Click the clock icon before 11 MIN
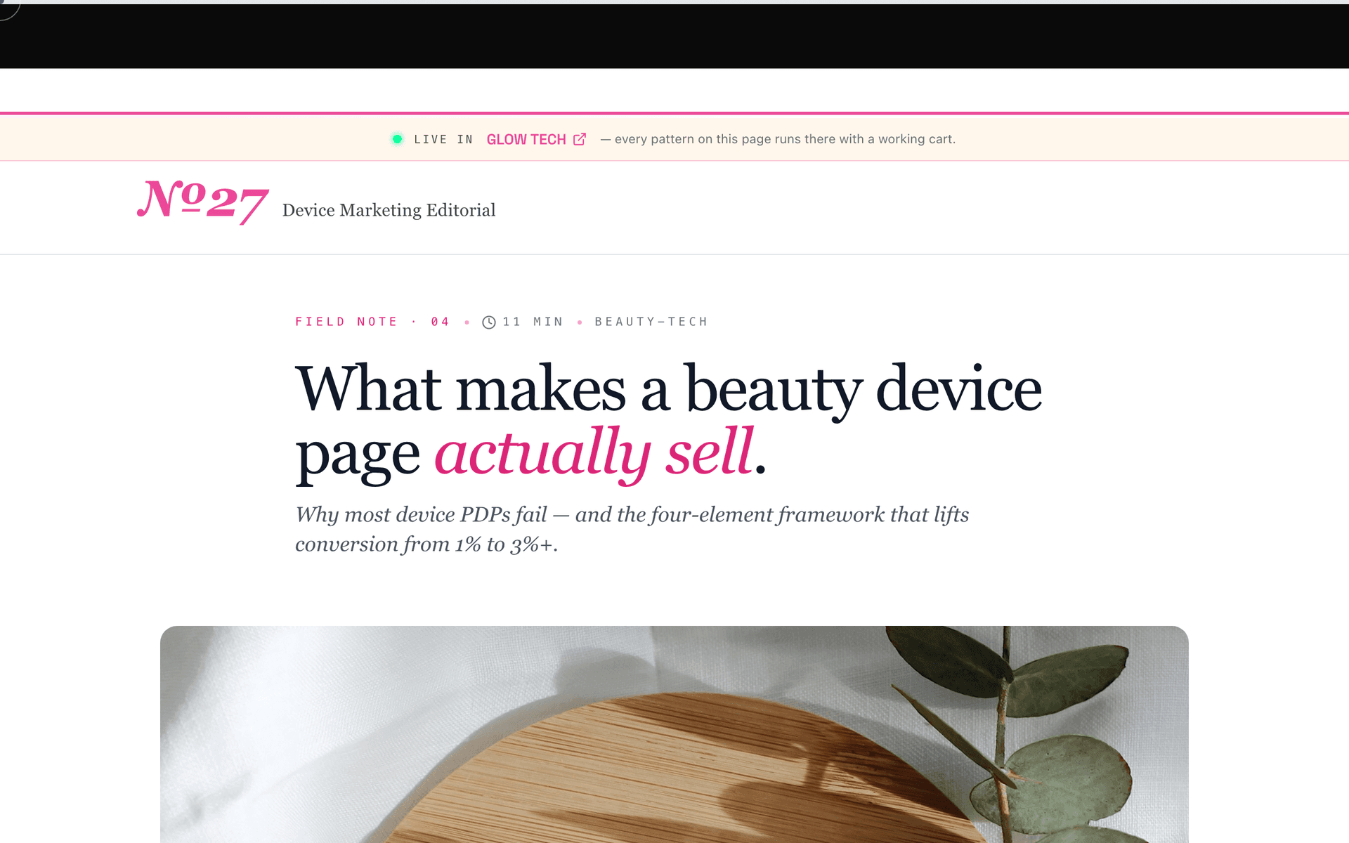Viewport: 1349px width, 843px height. 489,322
